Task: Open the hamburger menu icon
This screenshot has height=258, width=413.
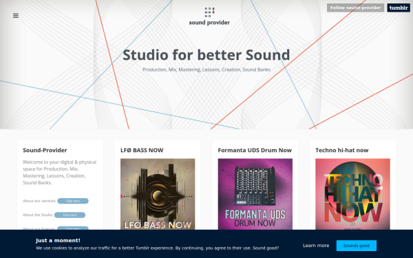Action: [x=16, y=16]
